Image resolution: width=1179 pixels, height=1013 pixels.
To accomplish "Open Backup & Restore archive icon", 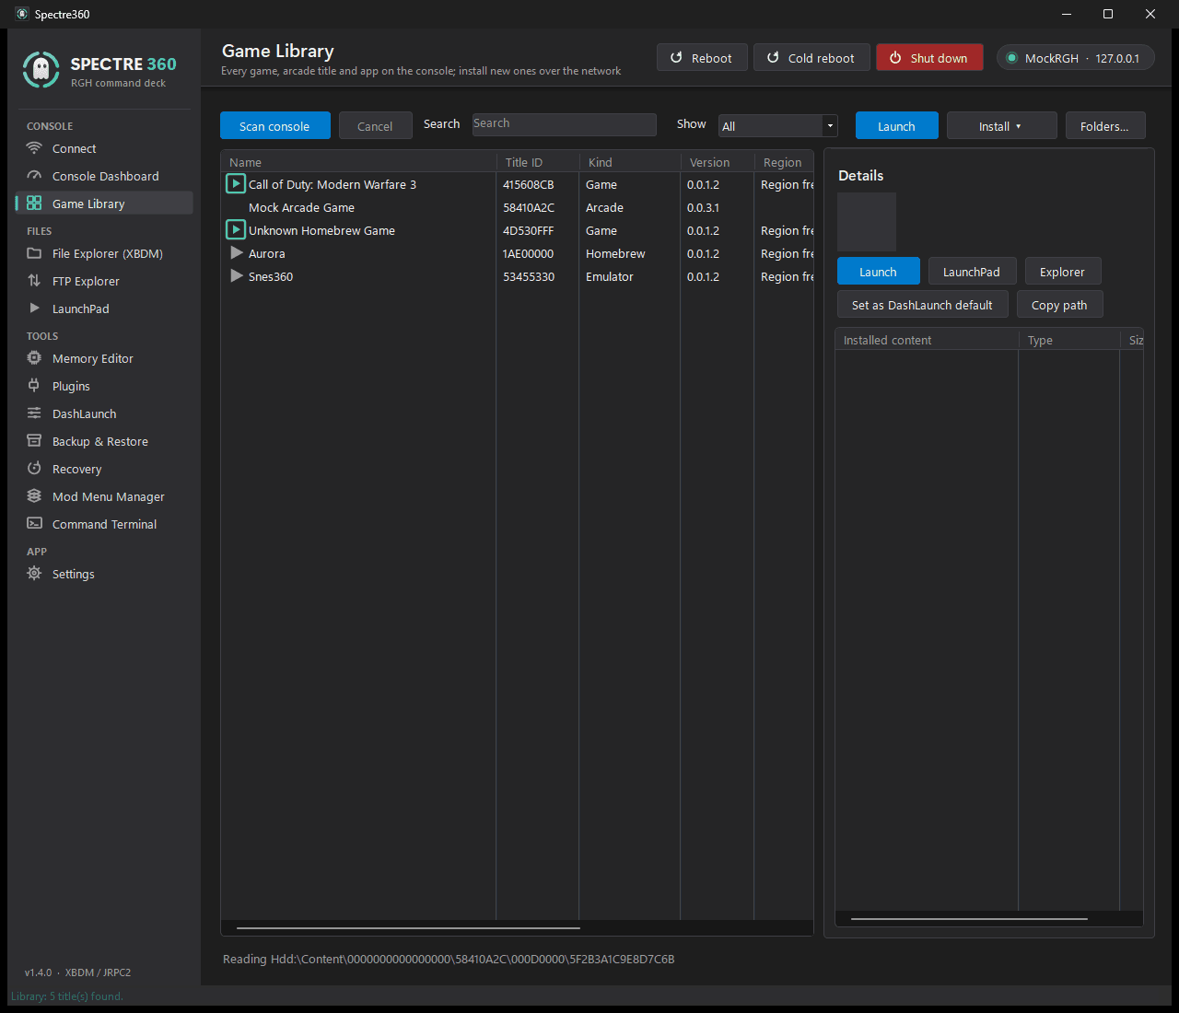I will pyautogui.click(x=34, y=441).
